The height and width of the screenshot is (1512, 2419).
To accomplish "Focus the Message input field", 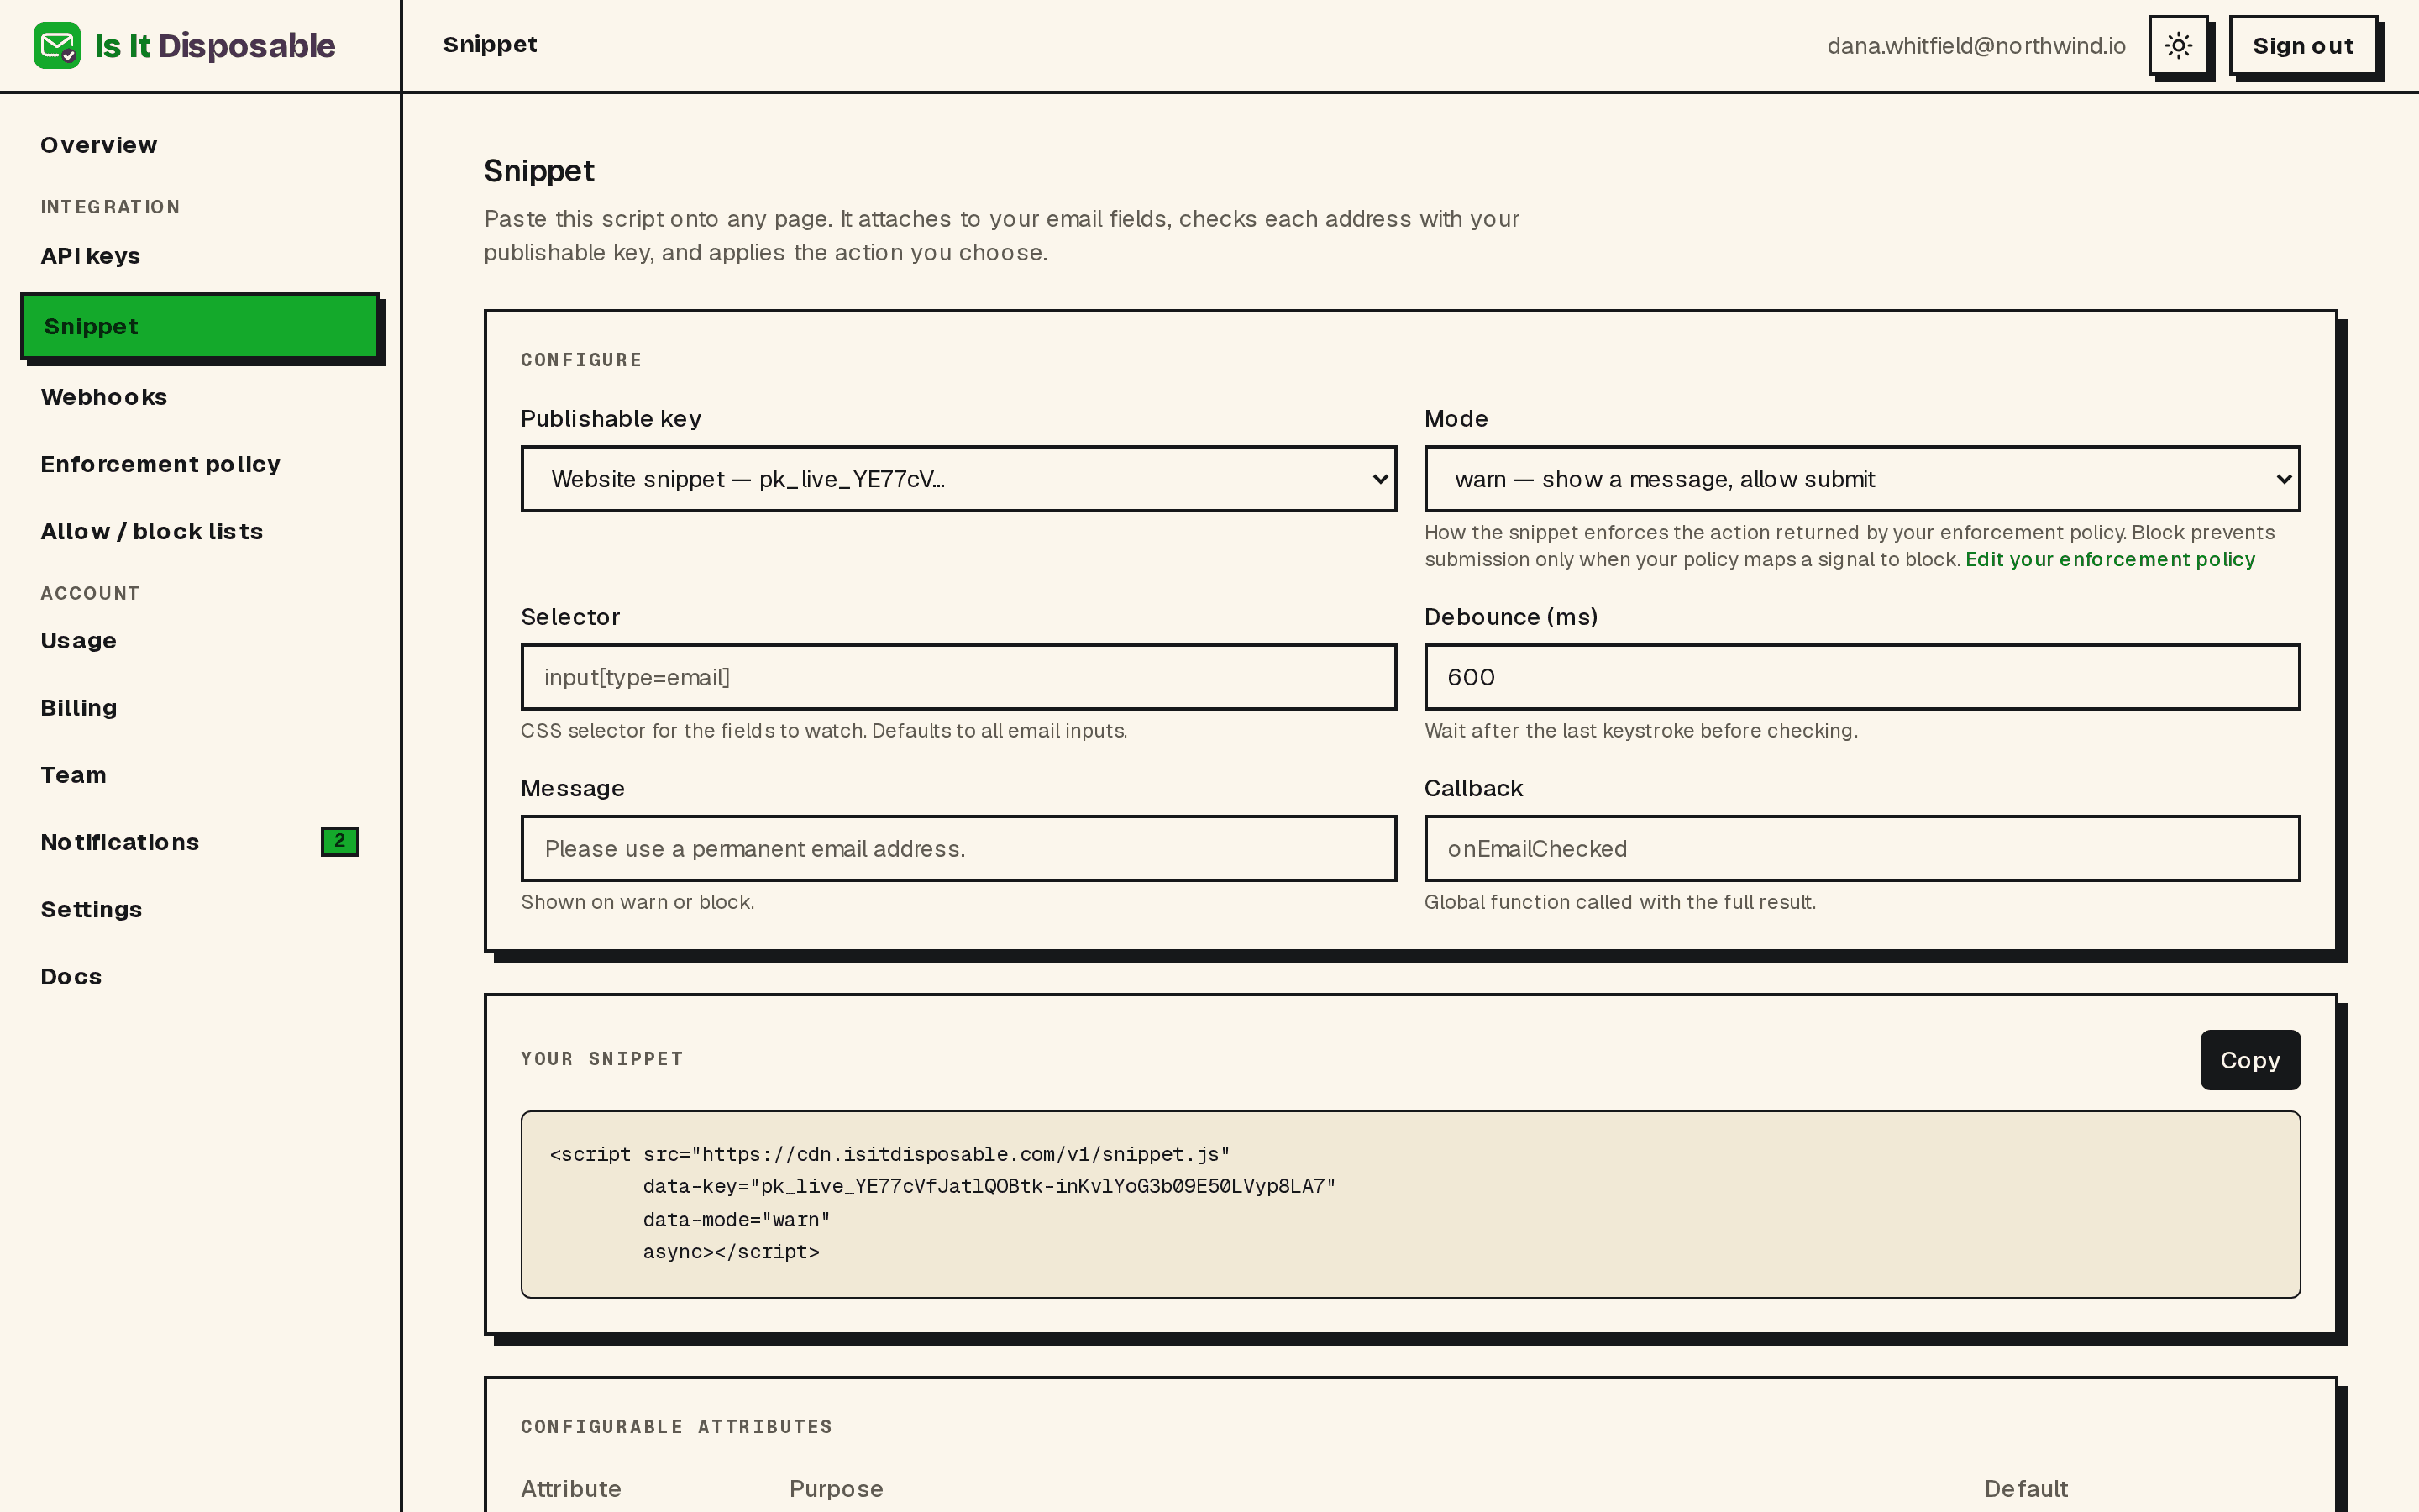I will (958, 848).
